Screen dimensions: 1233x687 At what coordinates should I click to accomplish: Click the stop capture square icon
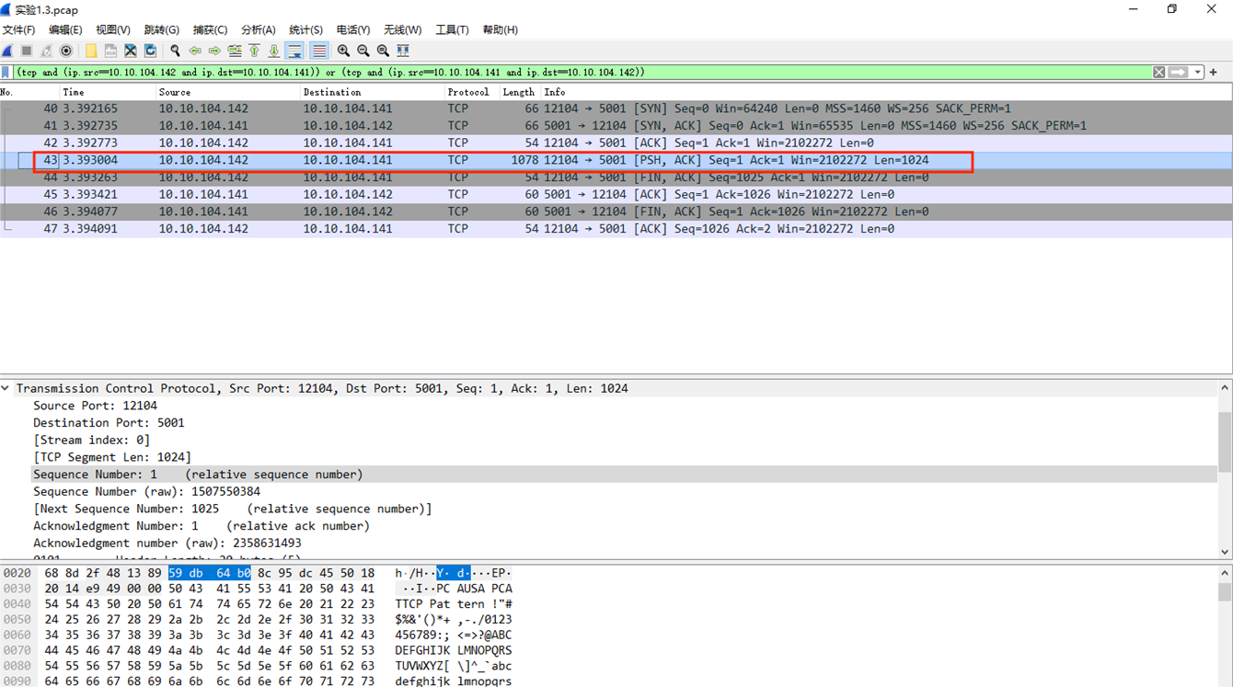tap(27, 51)
